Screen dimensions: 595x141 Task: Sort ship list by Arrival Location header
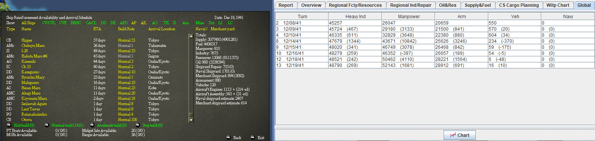pyautogui.click(x=162, y=29)
